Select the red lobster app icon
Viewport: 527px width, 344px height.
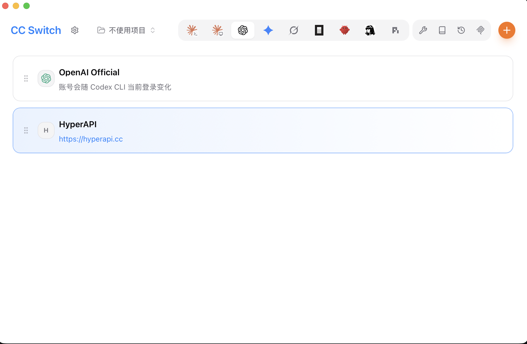(x=345, y=30)
